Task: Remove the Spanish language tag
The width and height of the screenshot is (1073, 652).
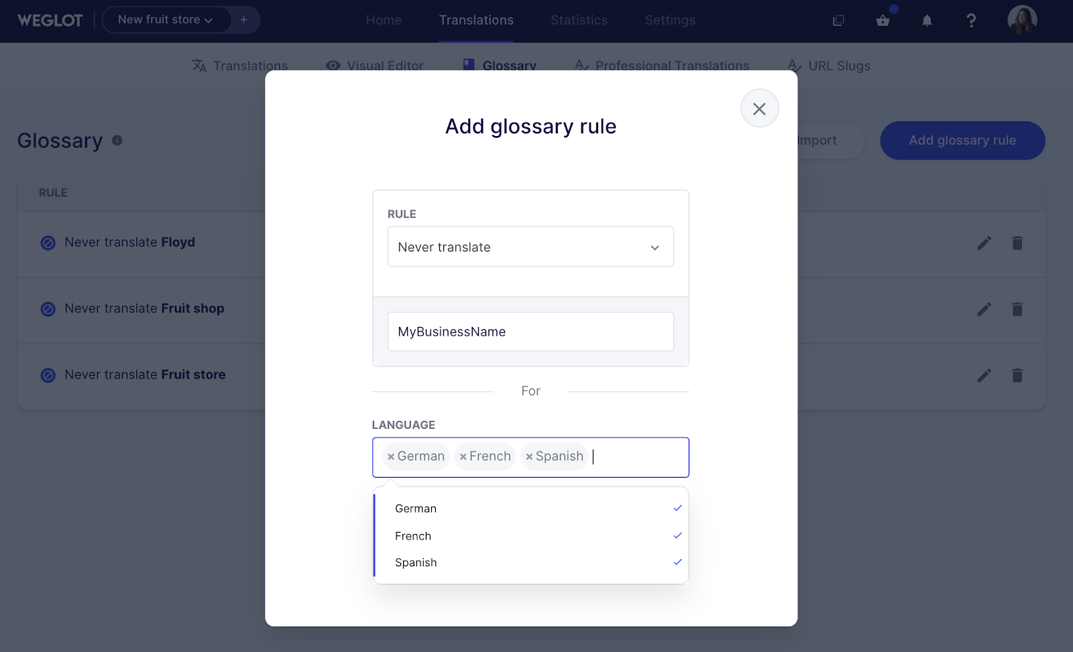Action: pyautogui.click(x=529, y=457)
